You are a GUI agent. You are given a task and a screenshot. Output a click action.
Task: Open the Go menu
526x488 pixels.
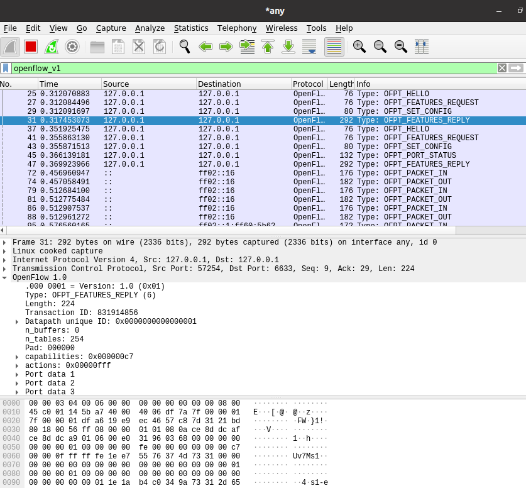82,28
